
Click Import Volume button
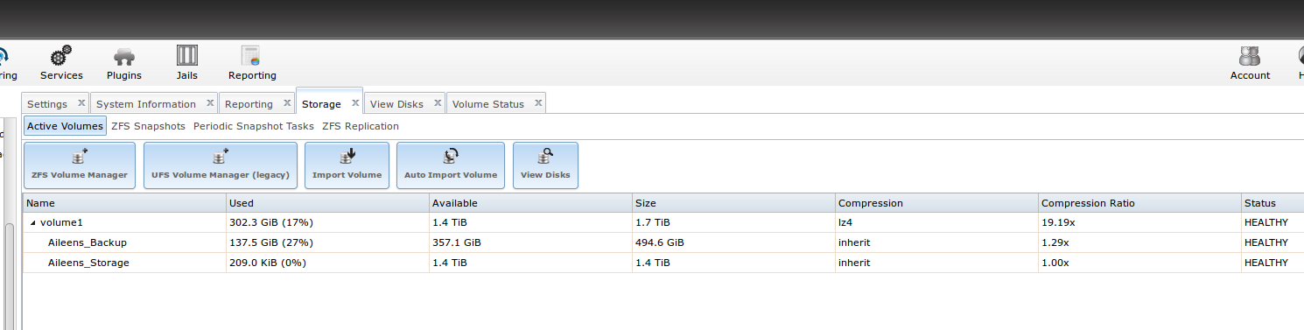[347, 165]
